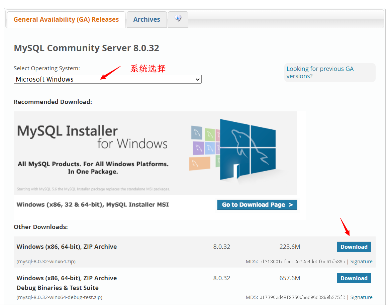Click MySQL Community Server 8.0.32 heading

pyautogui.click(x=86, y=48)
